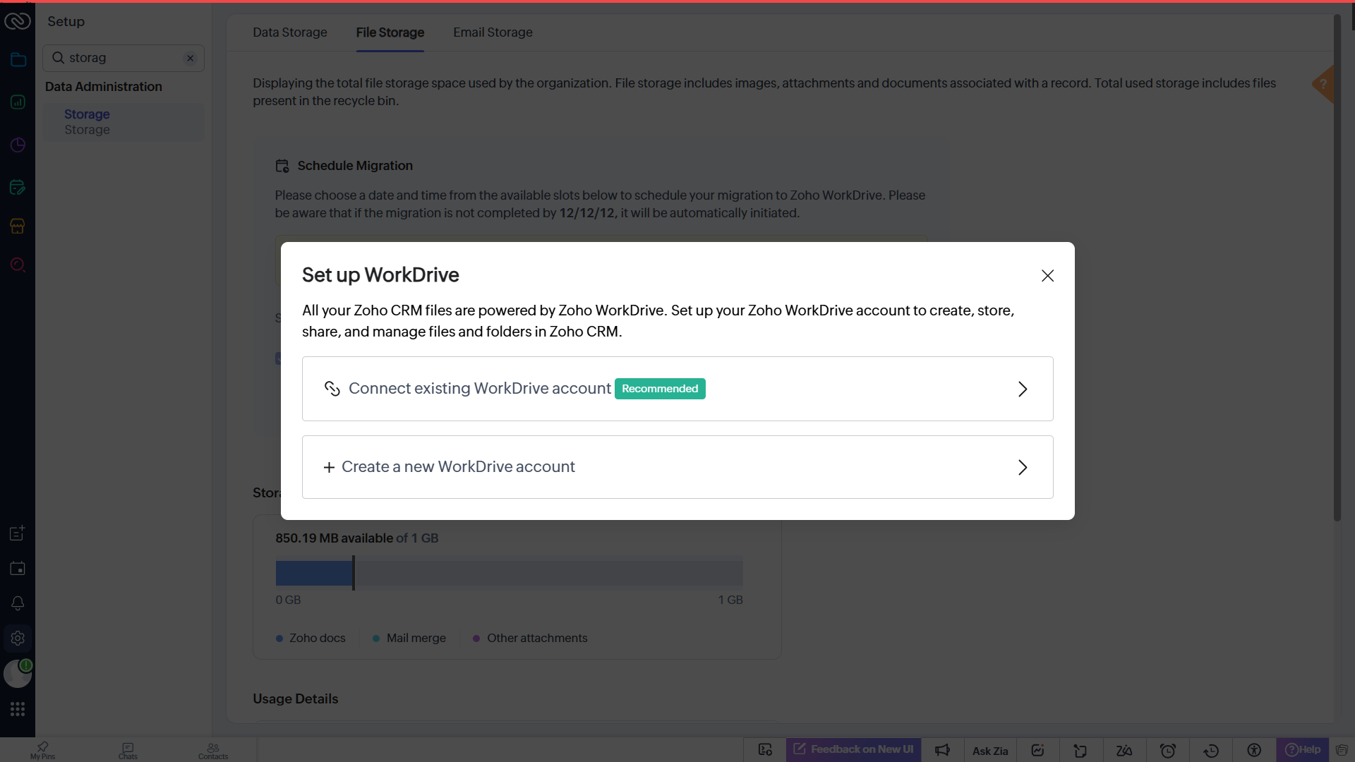Select Storage under Data Administration

pos(87,114)
